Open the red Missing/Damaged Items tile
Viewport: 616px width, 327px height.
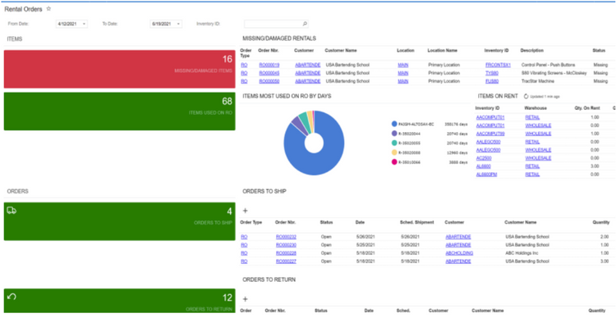[119, 69]
